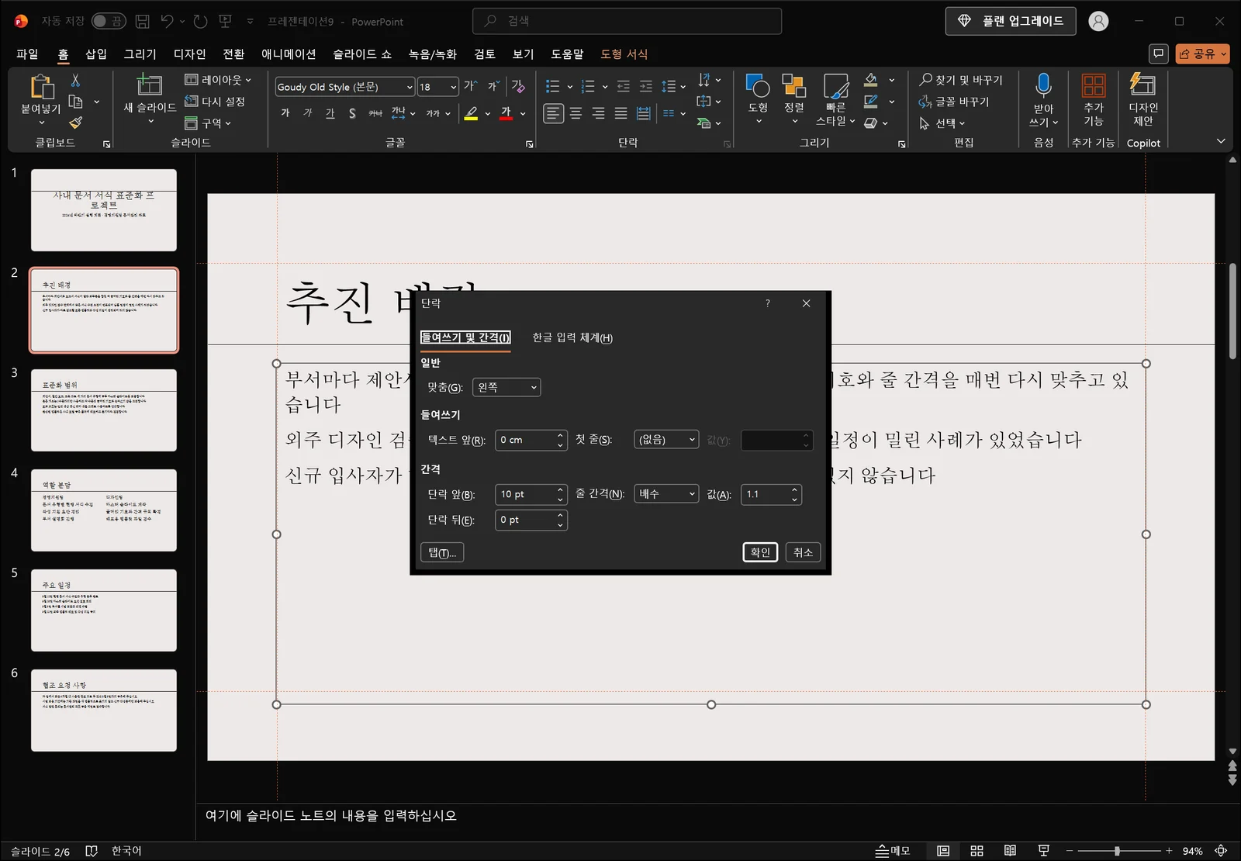Open Quick Styles gallery
Viewport: 1241px width, 861px height.
[x=835, y=100]
